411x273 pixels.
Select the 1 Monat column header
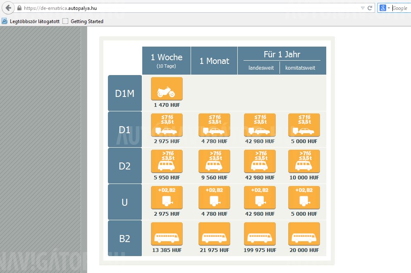click(214, 61)
